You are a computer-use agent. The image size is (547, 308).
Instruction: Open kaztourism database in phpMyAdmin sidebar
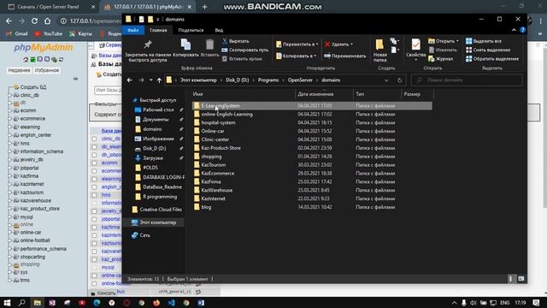click(x=32, y=192)
